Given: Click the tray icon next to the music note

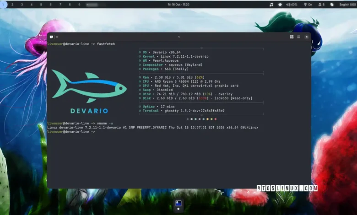Looking at the screenshot, I should [280, 5].
